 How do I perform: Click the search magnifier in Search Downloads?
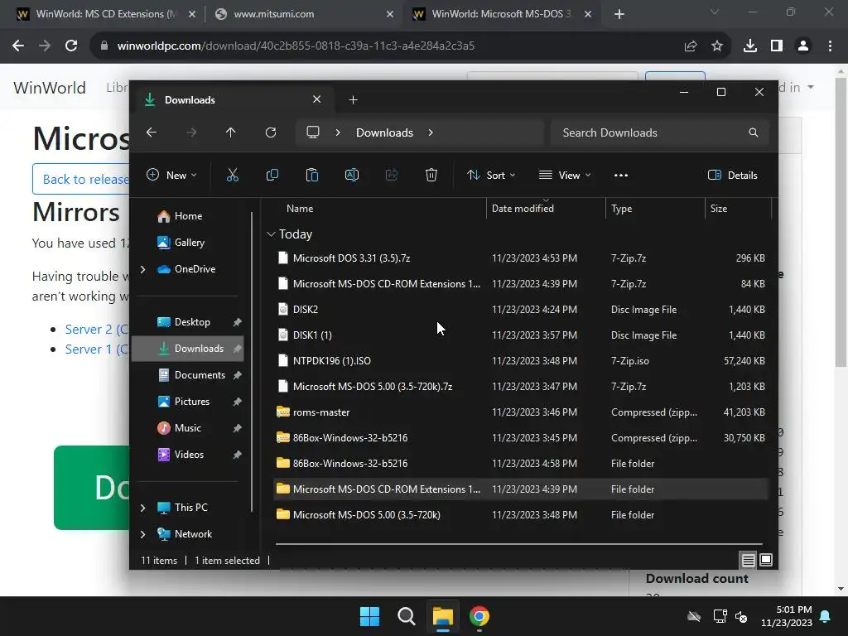point(754,132)
